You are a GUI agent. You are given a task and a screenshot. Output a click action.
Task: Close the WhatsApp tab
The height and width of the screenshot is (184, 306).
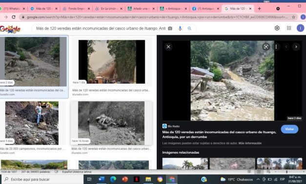[24, 9]
